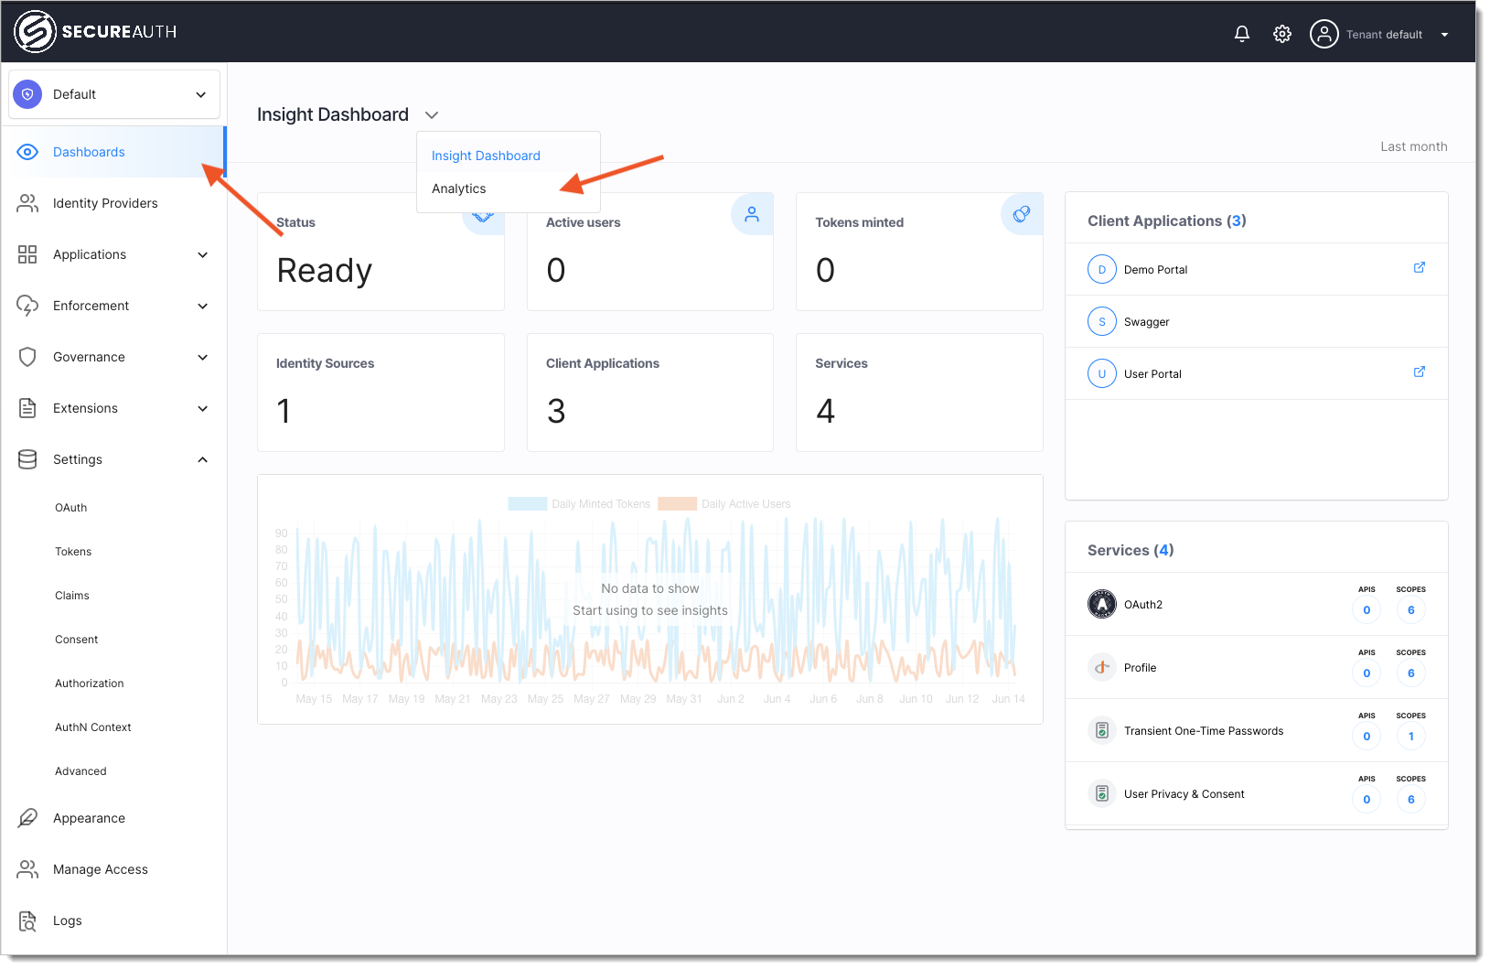Expand the Extensions menu chevron
Image resolution: width=1490 pixels, height=969 pixels.
pyautogui.click(x=203, y=408)
